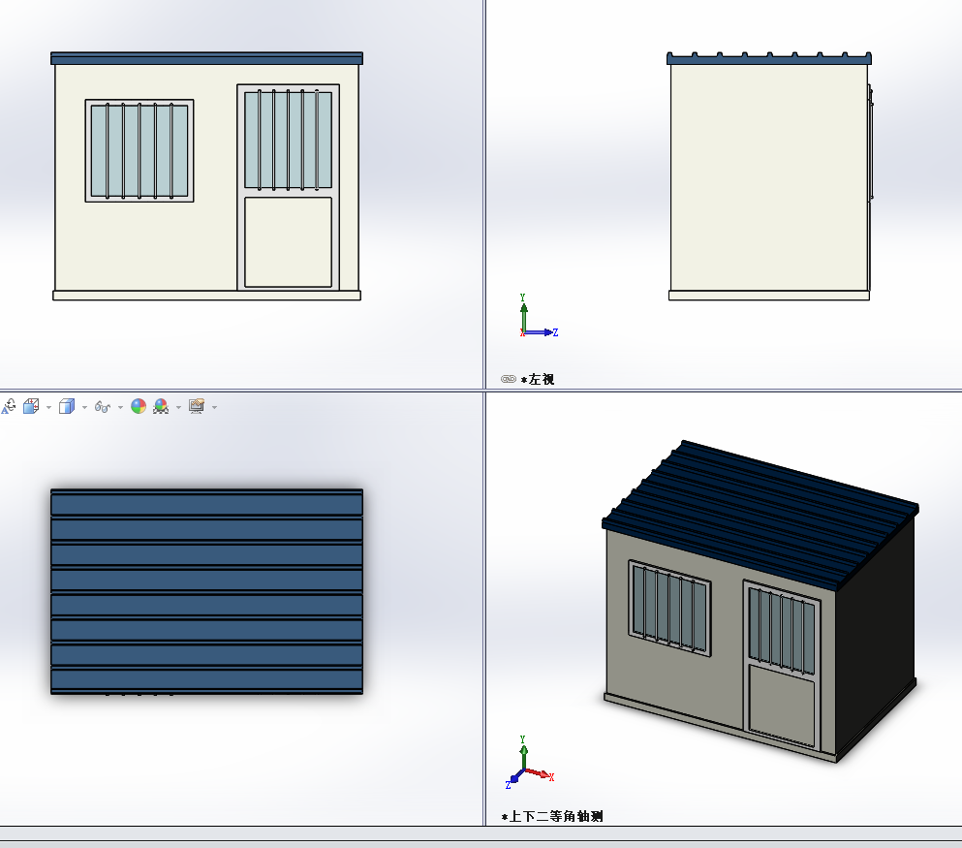962x848 pixels.
Task: Select the barred window in front view
Action: (140, 151)
